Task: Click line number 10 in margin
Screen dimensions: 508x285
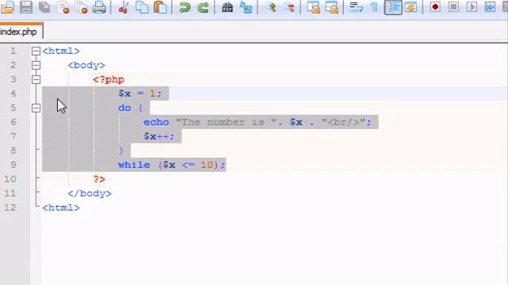Action: (x=10, y=179)
